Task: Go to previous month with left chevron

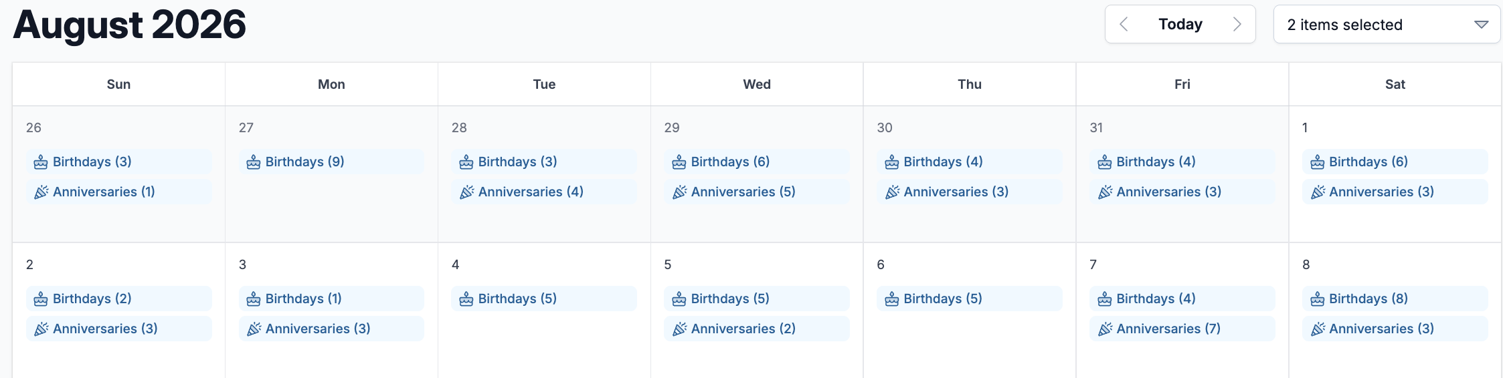Action: (1124, 25)
